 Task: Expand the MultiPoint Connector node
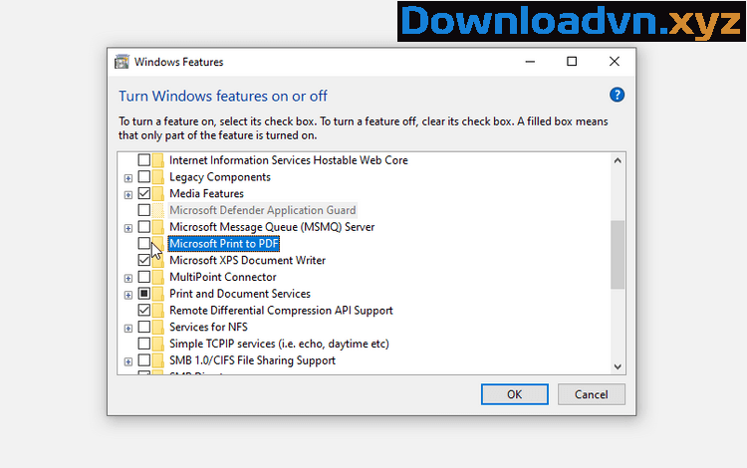(x=128, y=278)
